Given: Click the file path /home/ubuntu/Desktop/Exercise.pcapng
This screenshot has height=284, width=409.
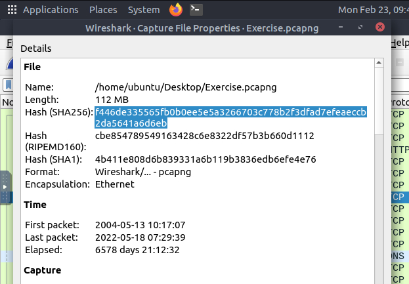Looking at the screenshot, I should click(186, 87).
